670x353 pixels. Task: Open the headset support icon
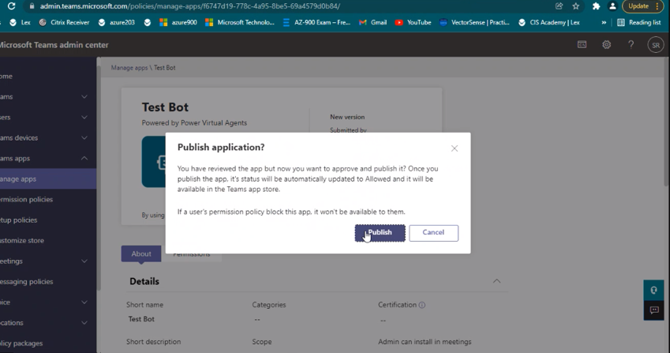click(653, 290)
